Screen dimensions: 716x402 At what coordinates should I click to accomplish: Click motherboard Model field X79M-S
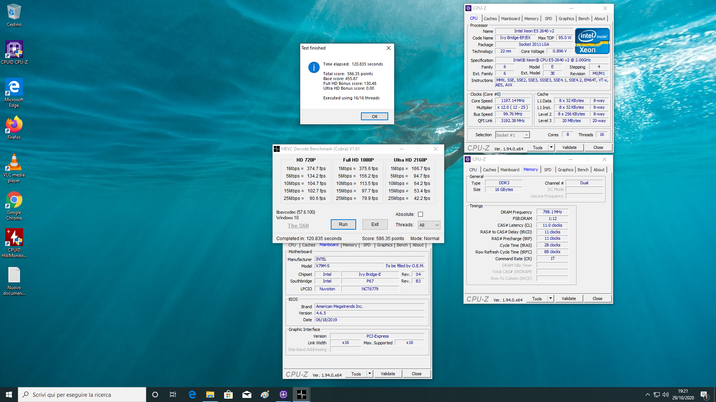click(x=350, y=266)
